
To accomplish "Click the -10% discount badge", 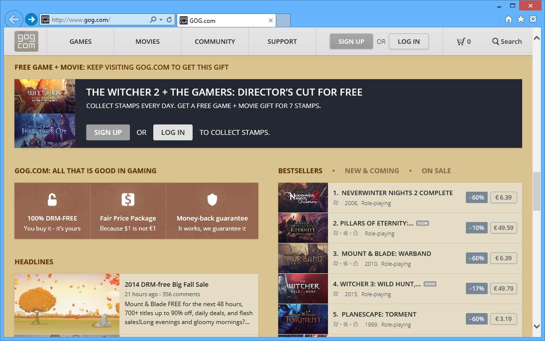I will [x=476, y=227].
